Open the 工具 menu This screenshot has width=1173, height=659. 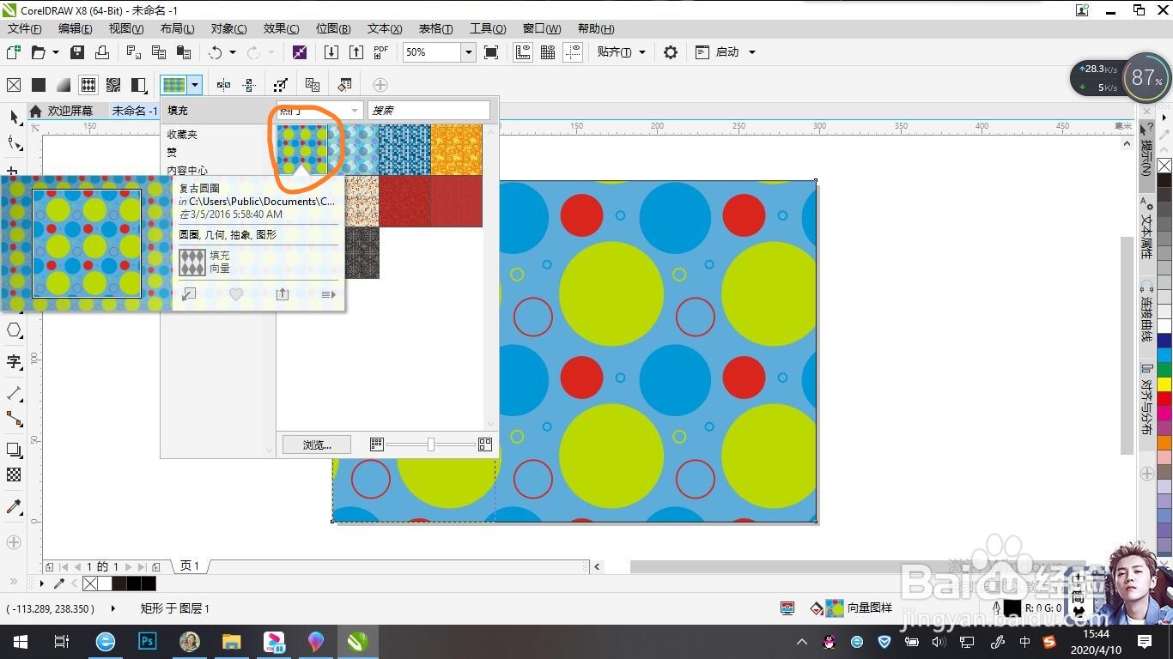(x=488, y=29)
